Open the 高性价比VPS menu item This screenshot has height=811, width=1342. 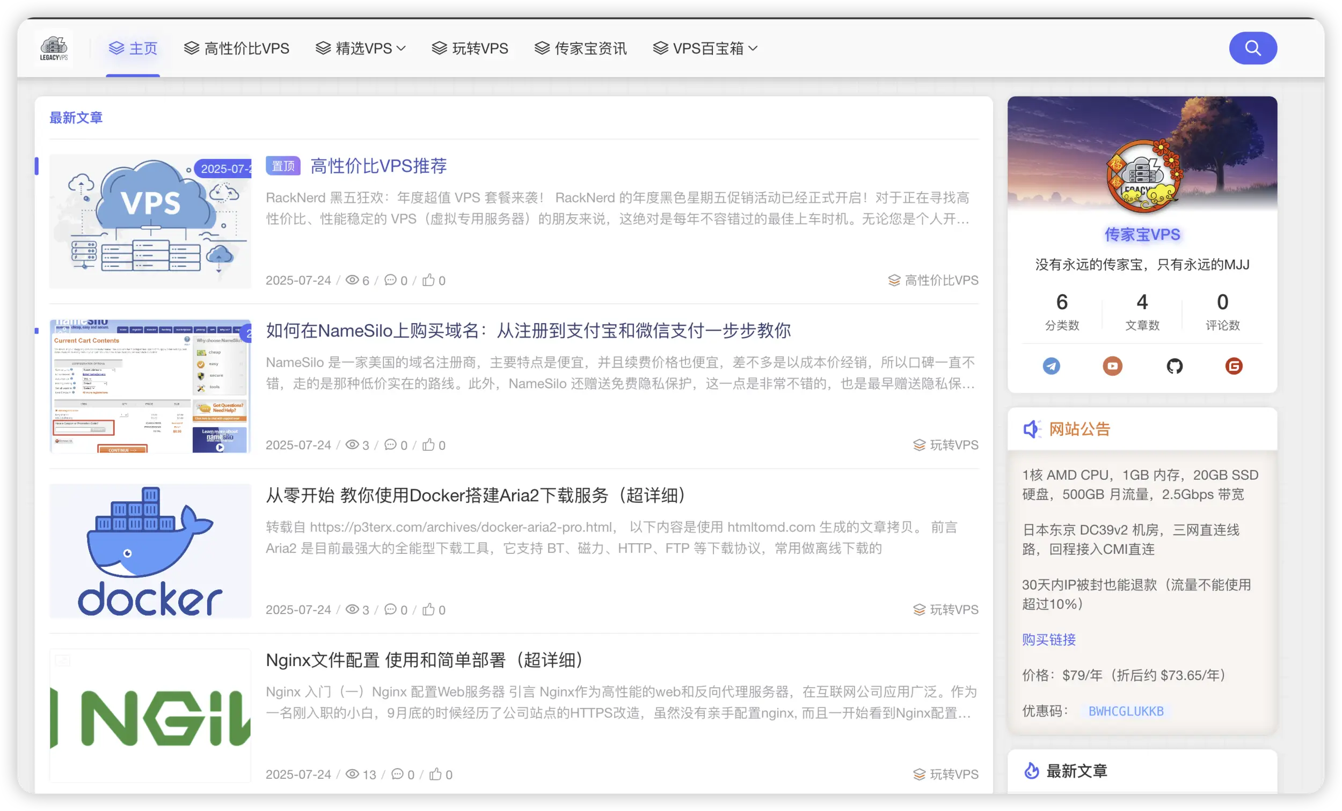(x=236, y=48)
